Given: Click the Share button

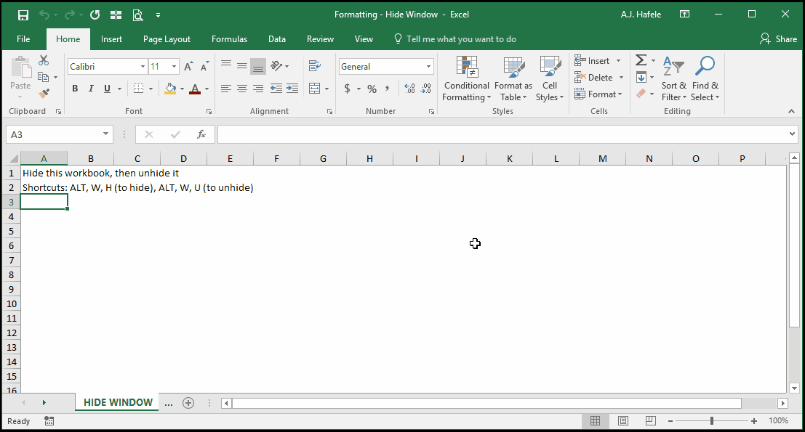Looking at the screenshot, I should 778,39.
